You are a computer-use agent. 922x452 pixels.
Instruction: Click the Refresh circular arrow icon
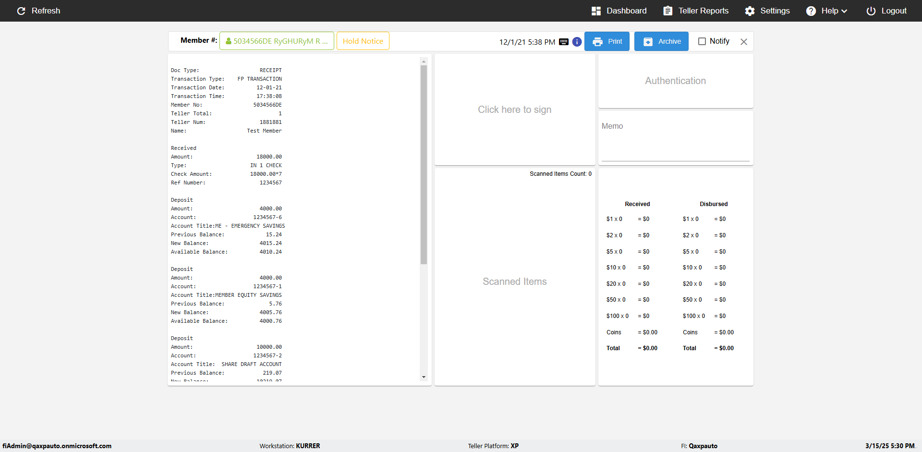21,11
